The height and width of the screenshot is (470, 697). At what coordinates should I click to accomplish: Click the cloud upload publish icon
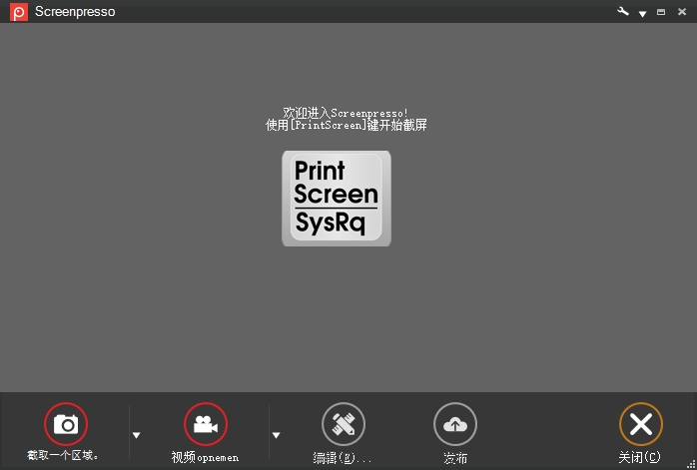pyautogui.click(x=454, y=424)
